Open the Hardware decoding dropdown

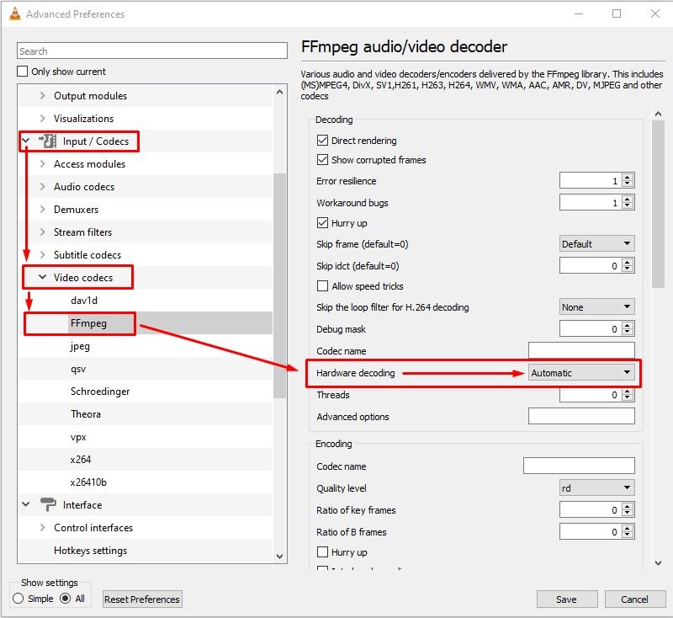click(x=581, y=373)
